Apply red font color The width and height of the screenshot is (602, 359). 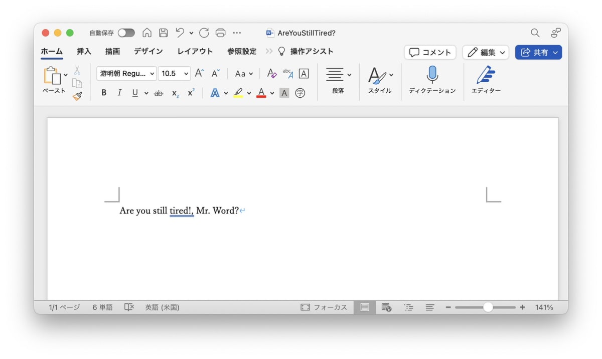[261, 93]
